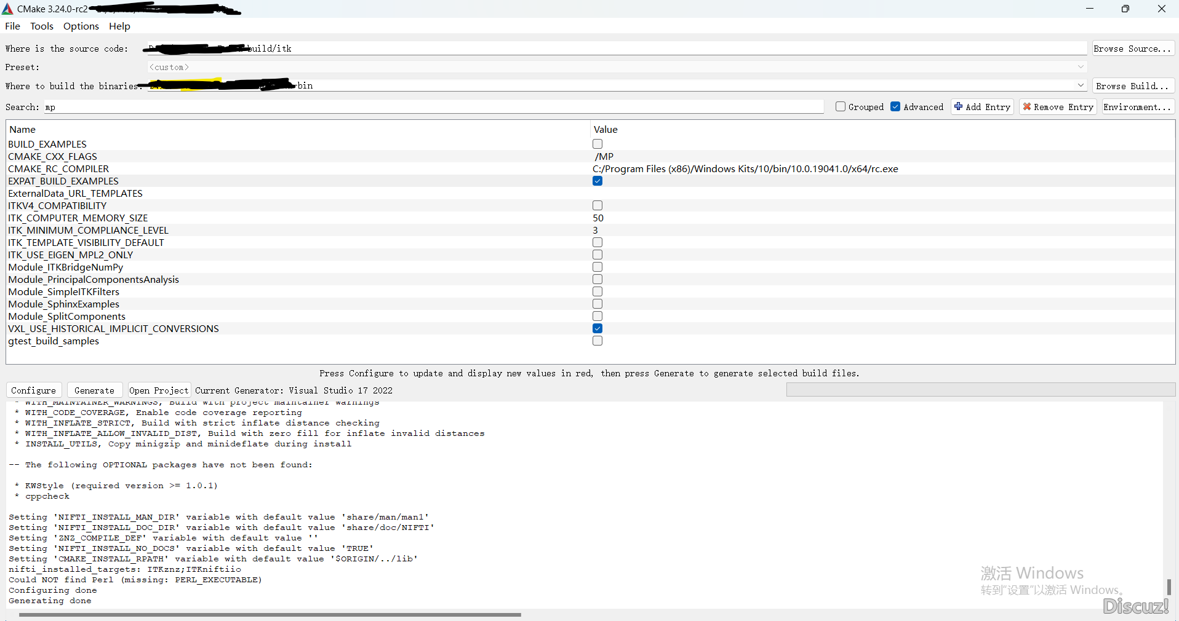Image resolution: width=1179 pixels, height=621 pixels.
Task: Click the red X Remove Entry icon
Action: coord(1026,106)
